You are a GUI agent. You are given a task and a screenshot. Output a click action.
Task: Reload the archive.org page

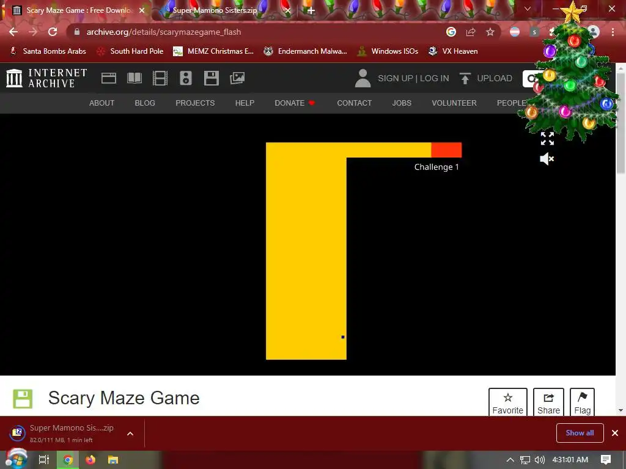click(53, 32)
